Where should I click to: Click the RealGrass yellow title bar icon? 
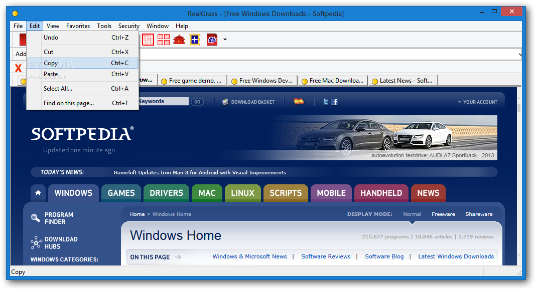tap(15, 14)
